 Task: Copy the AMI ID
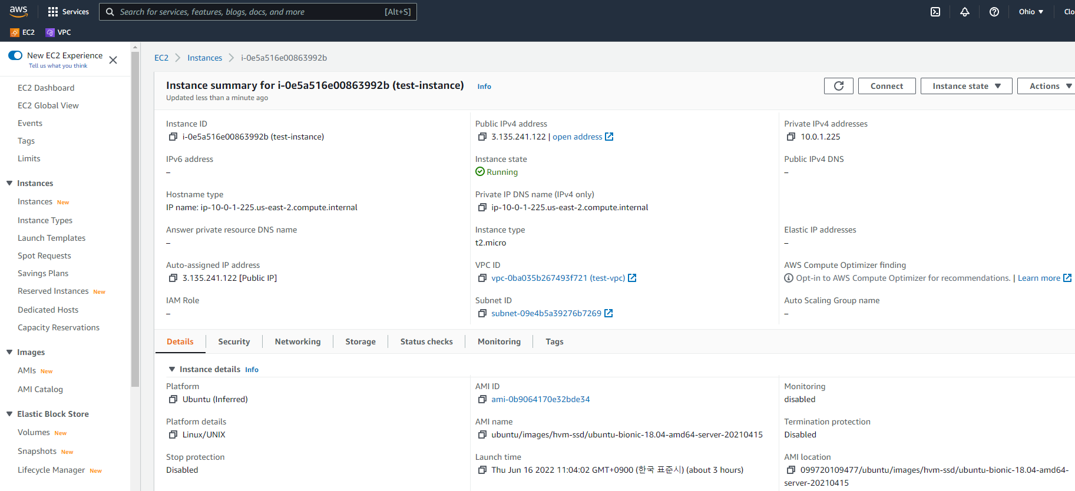pyautogui.click(x=482, y=399)
